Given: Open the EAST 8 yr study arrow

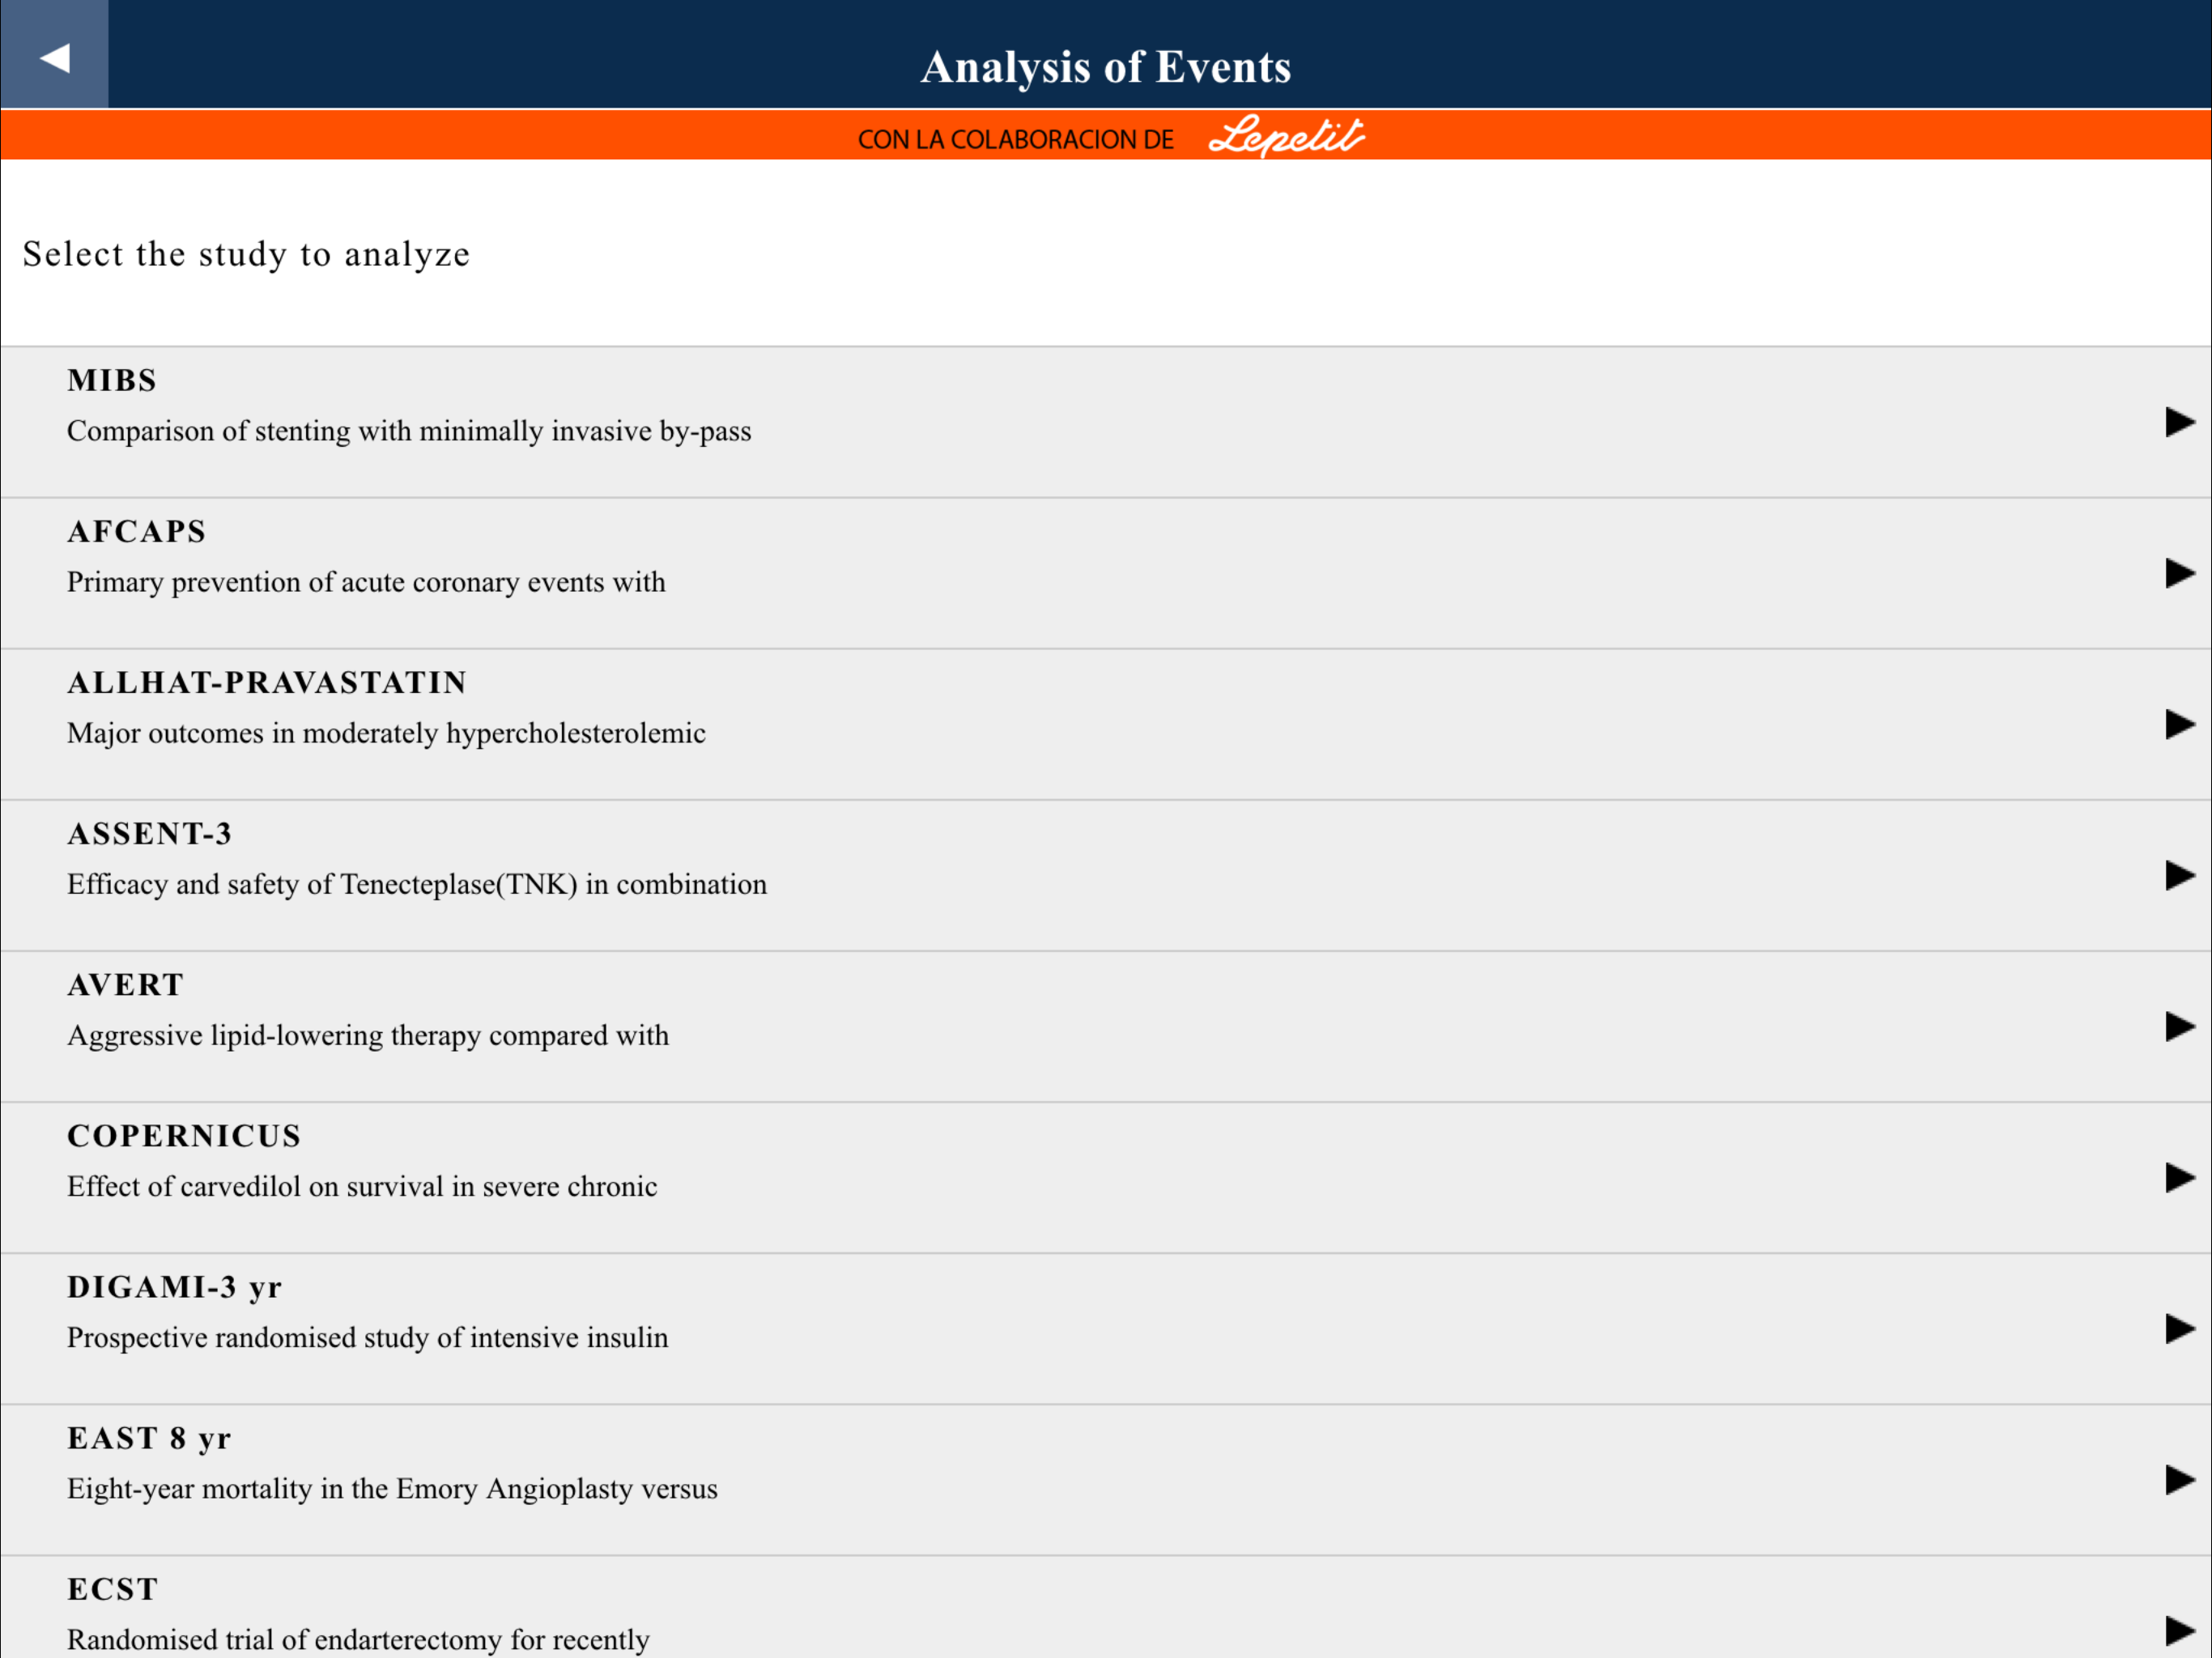Looking at the screenshot, I should click(2180, 1479).
